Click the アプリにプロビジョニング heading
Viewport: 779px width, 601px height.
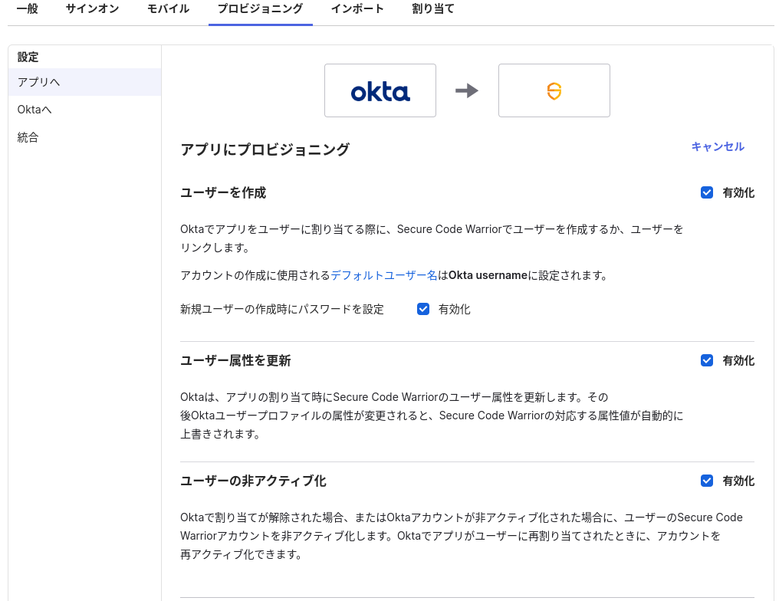coord(265,149)
